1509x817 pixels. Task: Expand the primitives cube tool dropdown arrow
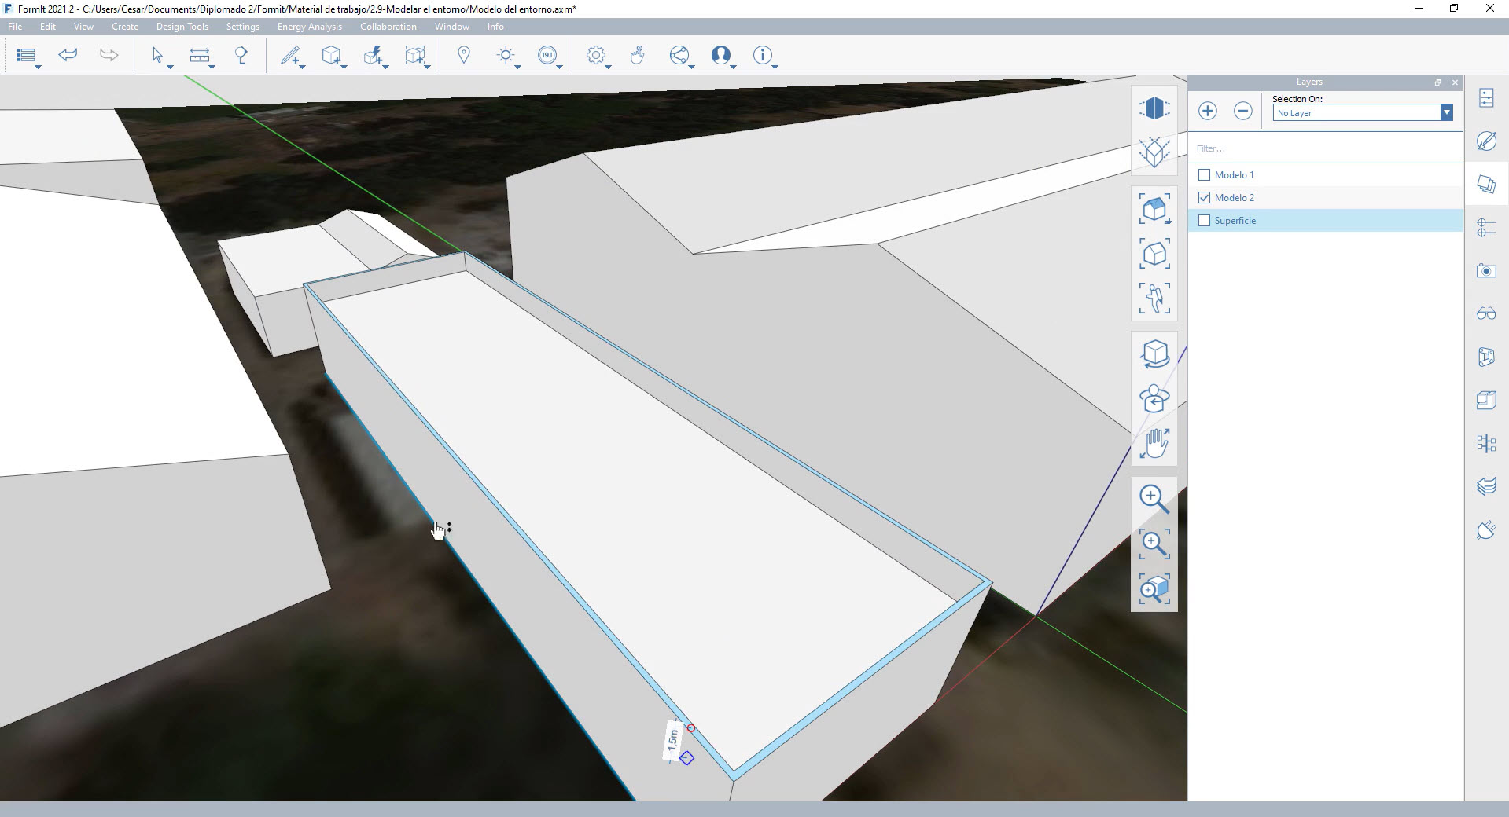[x=344, y=68]
